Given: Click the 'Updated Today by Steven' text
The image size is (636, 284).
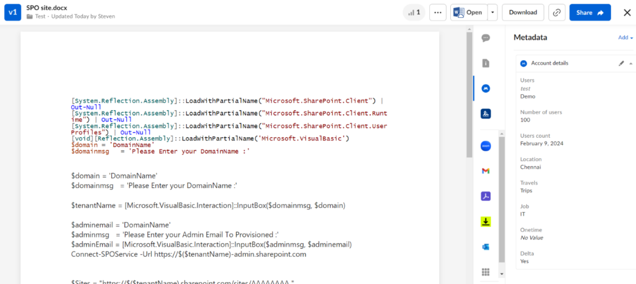Looking at the screenshot, I should click(83, 16).
